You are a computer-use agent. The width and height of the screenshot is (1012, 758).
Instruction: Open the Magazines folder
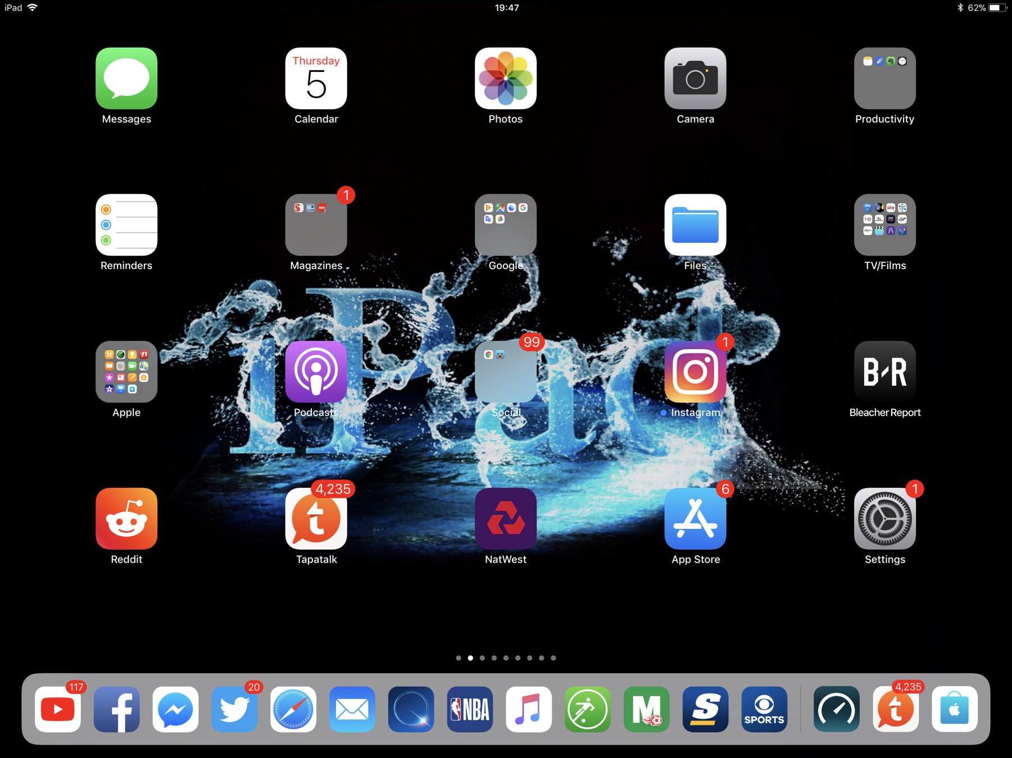tap(316, 225)
